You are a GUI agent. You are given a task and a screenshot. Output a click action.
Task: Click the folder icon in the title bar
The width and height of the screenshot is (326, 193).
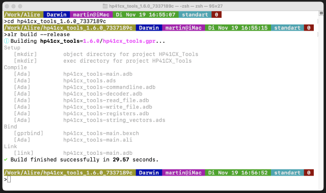click(105, 6)
